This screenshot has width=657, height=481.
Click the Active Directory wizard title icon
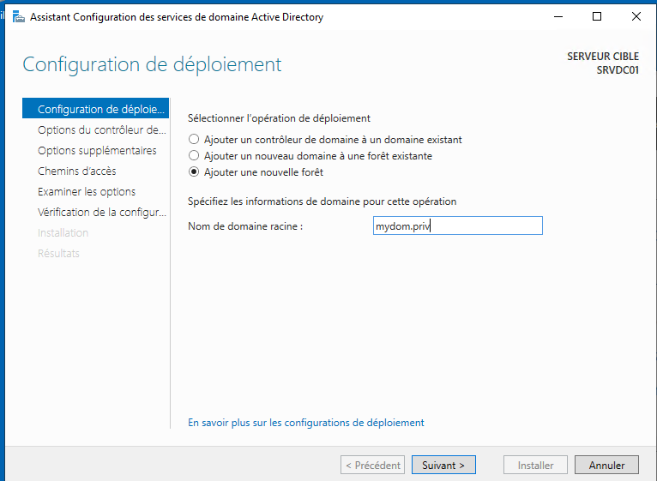point(18,17)
